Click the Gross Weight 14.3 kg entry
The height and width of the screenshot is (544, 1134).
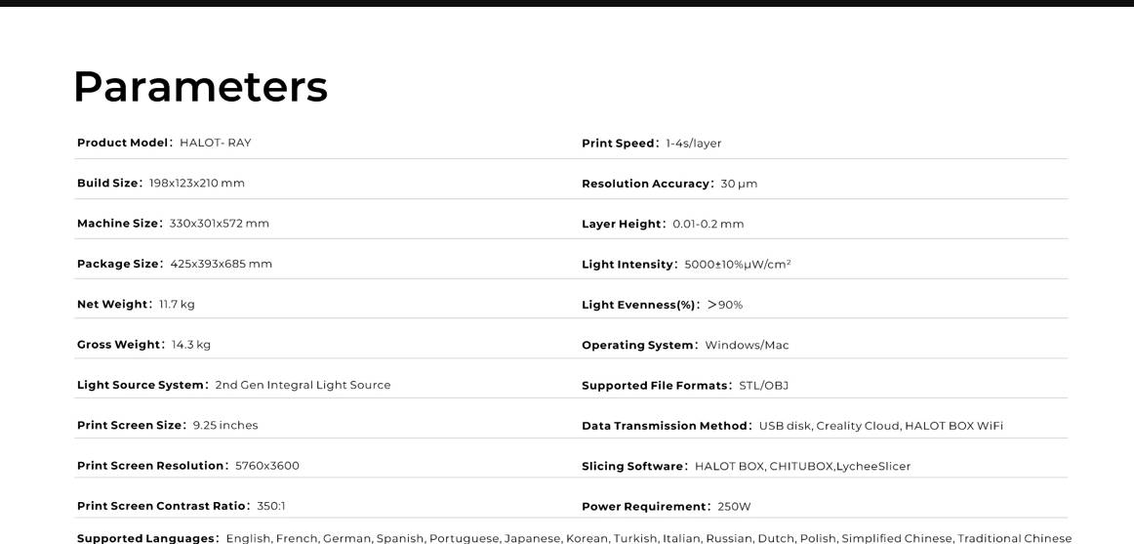click(143, 345)
